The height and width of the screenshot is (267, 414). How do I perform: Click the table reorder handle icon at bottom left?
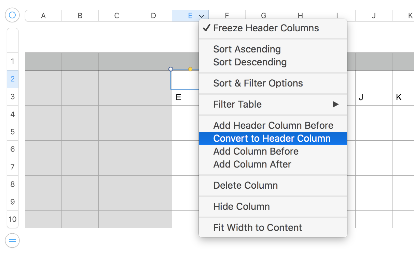pos(12,240)
